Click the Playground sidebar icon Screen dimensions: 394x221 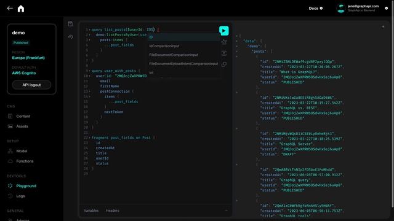tap(10, 186)
